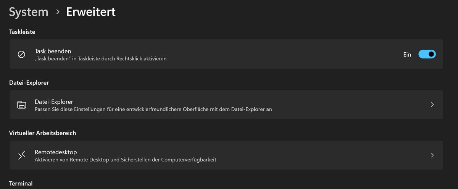Click the Task beenden prohibition icon
The width and height of the screenshot is (458, 189).
[x=22, y=55]
